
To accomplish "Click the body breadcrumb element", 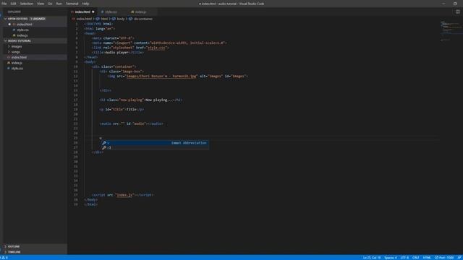I will [121, 19].
